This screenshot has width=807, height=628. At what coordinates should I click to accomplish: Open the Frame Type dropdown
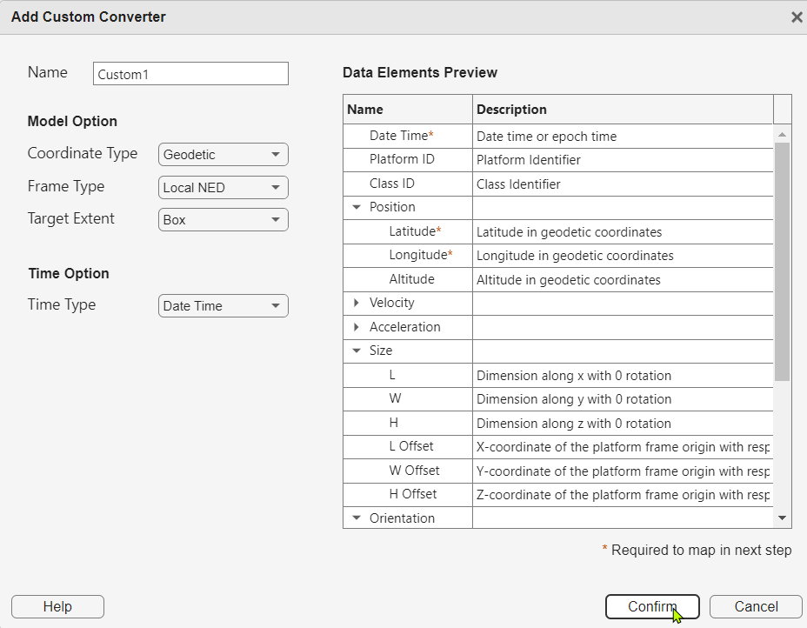pyautogui.click(x=223, y=188)
